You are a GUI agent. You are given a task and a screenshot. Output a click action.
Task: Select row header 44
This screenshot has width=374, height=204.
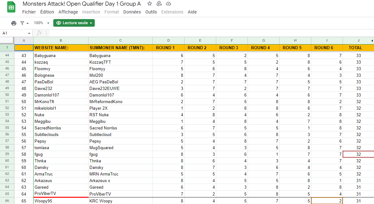[7, 55]
